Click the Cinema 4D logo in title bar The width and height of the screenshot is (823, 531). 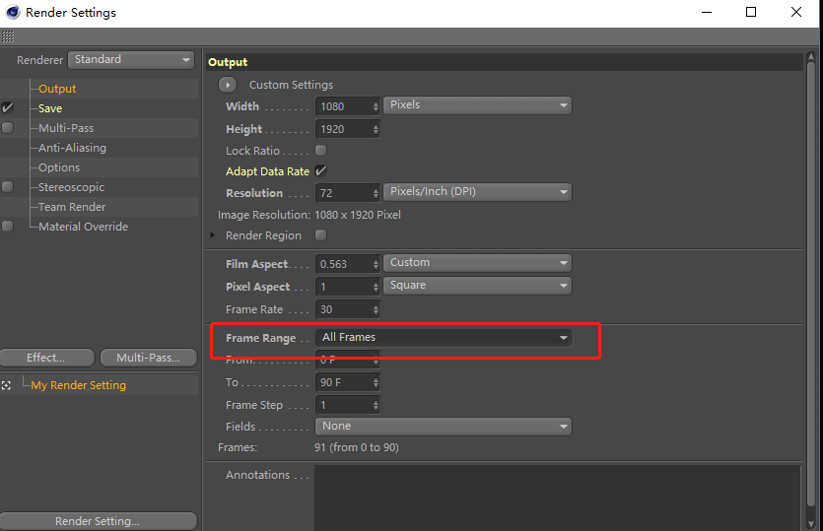[12, 13]
